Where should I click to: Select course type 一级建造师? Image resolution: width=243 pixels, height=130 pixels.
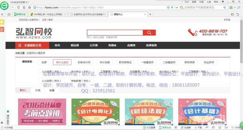(x=147, y=62)
